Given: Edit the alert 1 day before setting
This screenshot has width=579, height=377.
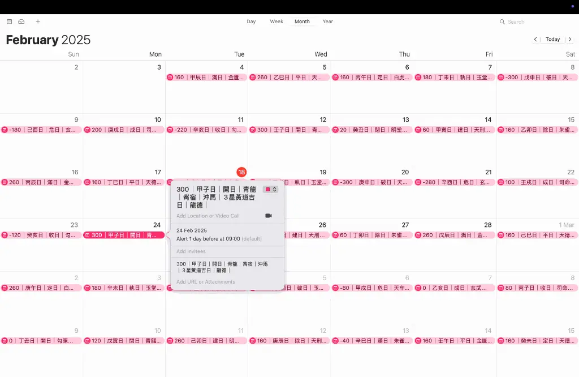Looking at the screenshot, I should (219, 239).
